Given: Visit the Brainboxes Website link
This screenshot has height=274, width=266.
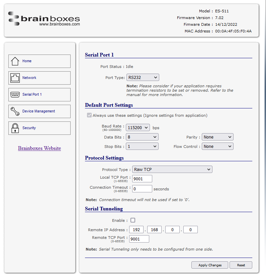Looking at the screenshot, I should click(x=39, y=148).
